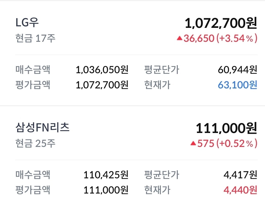This screenshot has width=265, height=210.
Task: Click the red up-triangle beside 575
Action: point(193,144)
